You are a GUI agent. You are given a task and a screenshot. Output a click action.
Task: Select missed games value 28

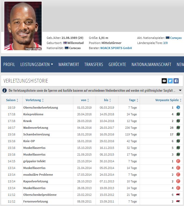tap(172, 128)
